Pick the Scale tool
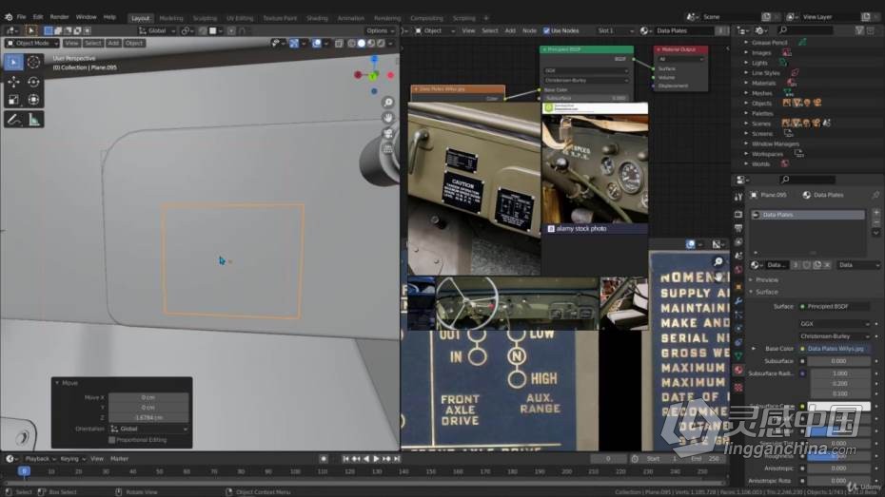 point(13,100)
